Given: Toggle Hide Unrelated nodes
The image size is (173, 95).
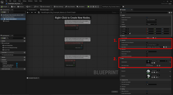Looking at the screenshot, I should point(45,7).
